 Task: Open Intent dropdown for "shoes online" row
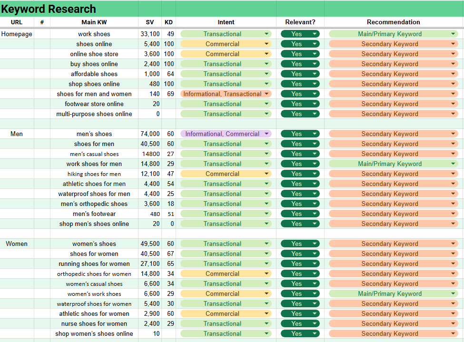[267, 44]
